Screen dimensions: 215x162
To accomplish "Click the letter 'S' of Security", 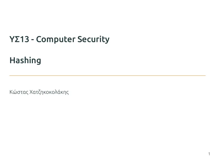I will coord(80,39).
